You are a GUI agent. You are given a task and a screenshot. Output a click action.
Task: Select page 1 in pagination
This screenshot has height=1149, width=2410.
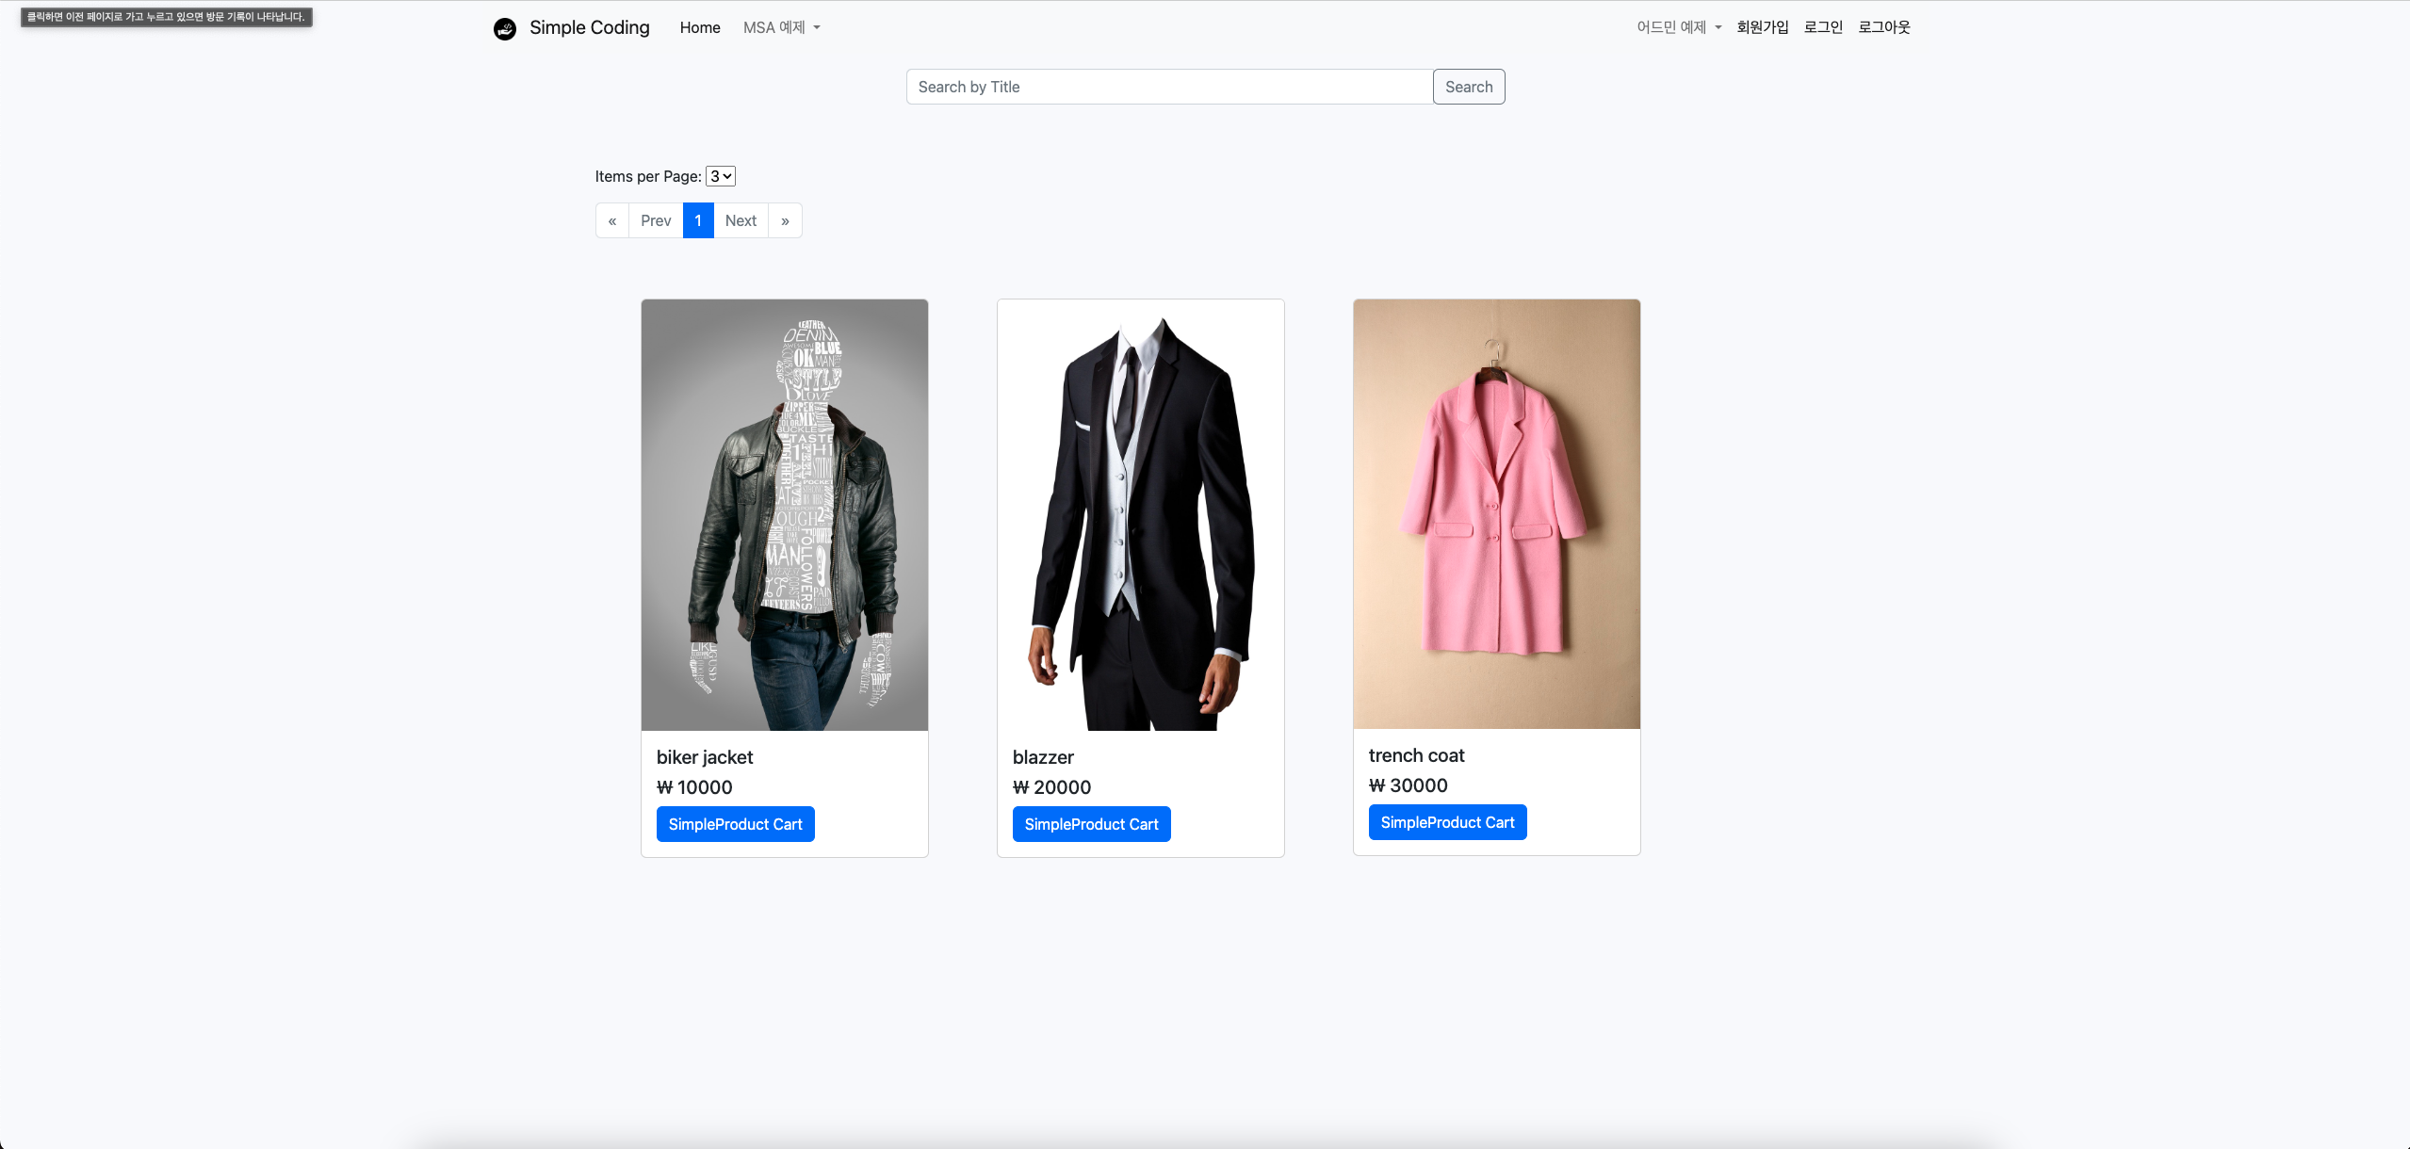(x=698, y=220)
